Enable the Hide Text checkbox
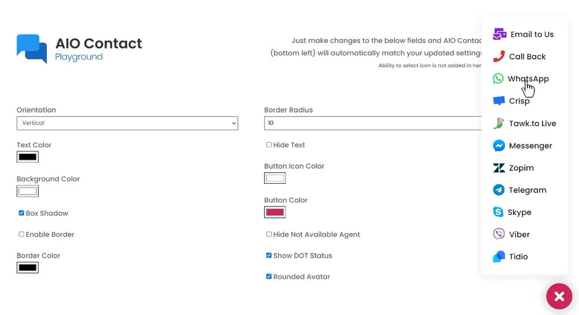Screen dimensions: 579x315 pos(269,145)
